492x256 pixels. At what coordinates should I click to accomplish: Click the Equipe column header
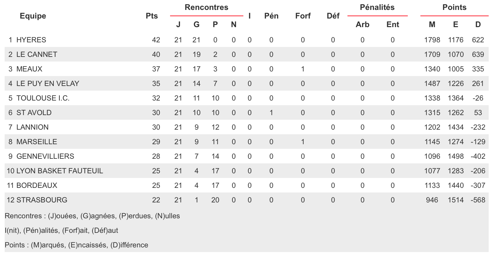33,16
